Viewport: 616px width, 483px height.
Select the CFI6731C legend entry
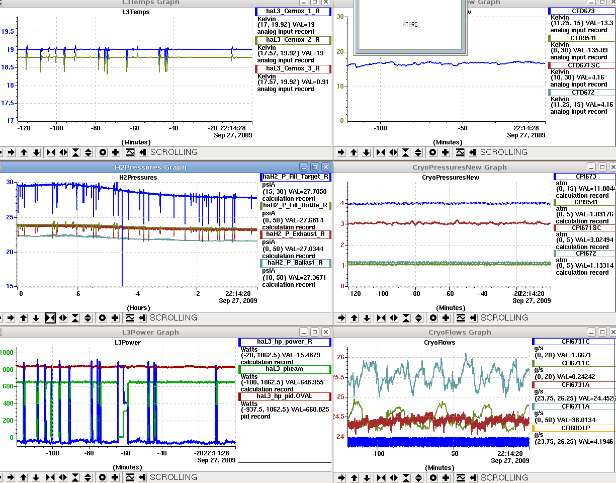click(x=574, y=342)
